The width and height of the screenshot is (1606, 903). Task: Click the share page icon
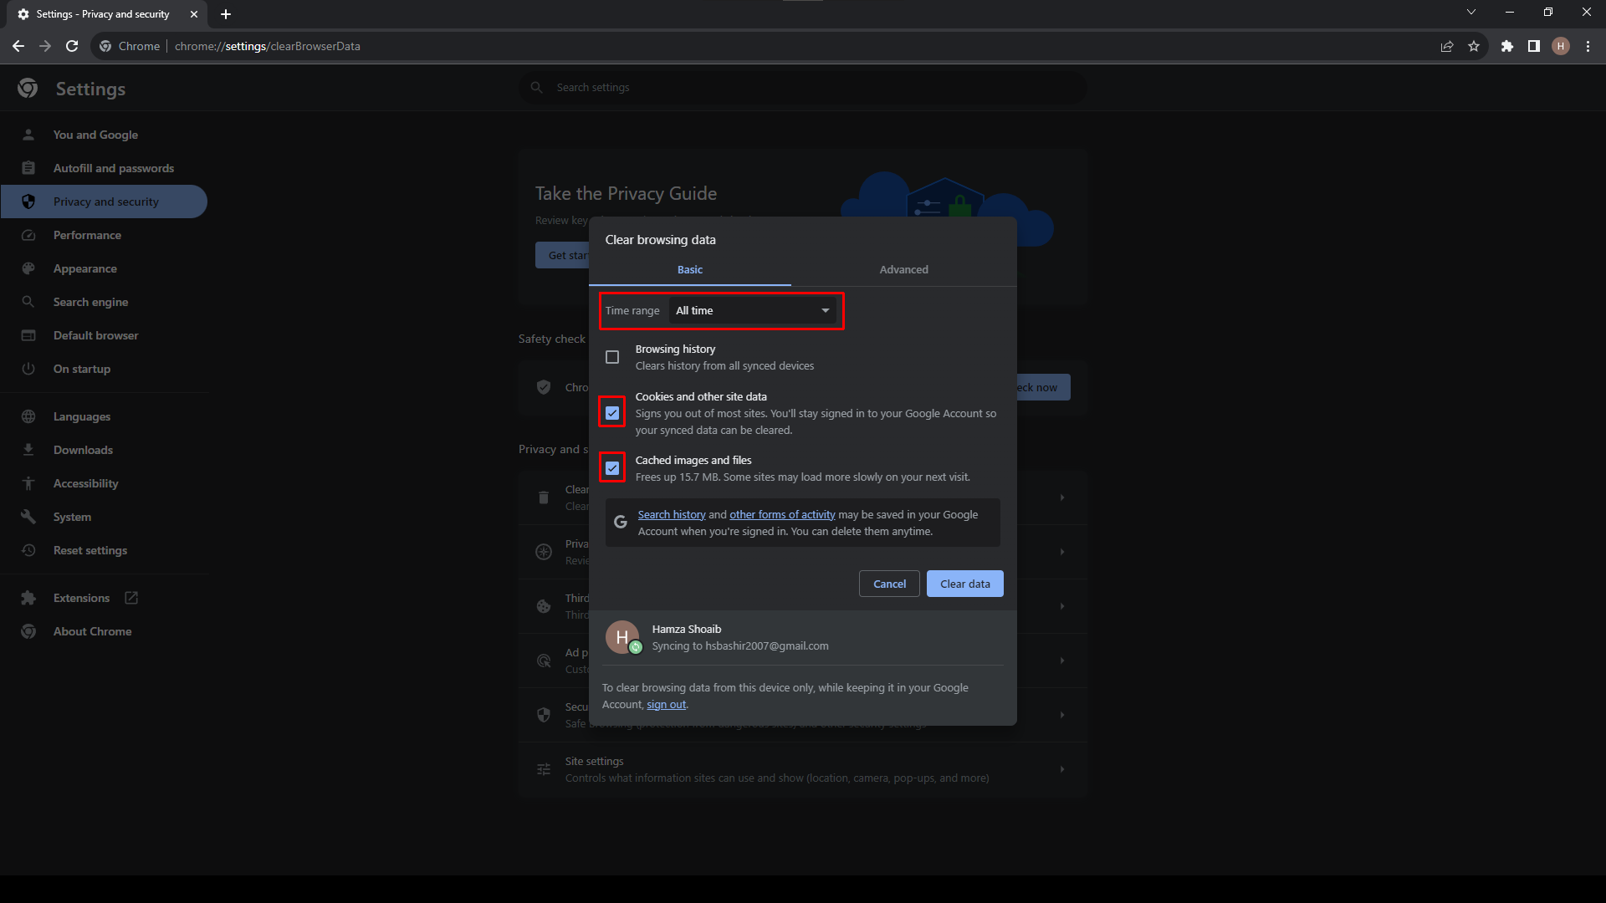point(1446,46)
